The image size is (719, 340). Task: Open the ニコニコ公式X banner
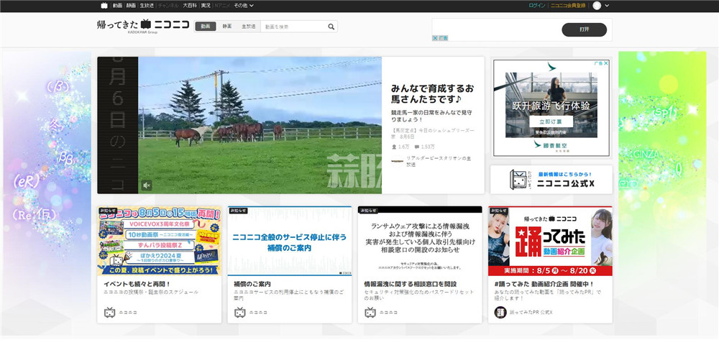(551, 179)
